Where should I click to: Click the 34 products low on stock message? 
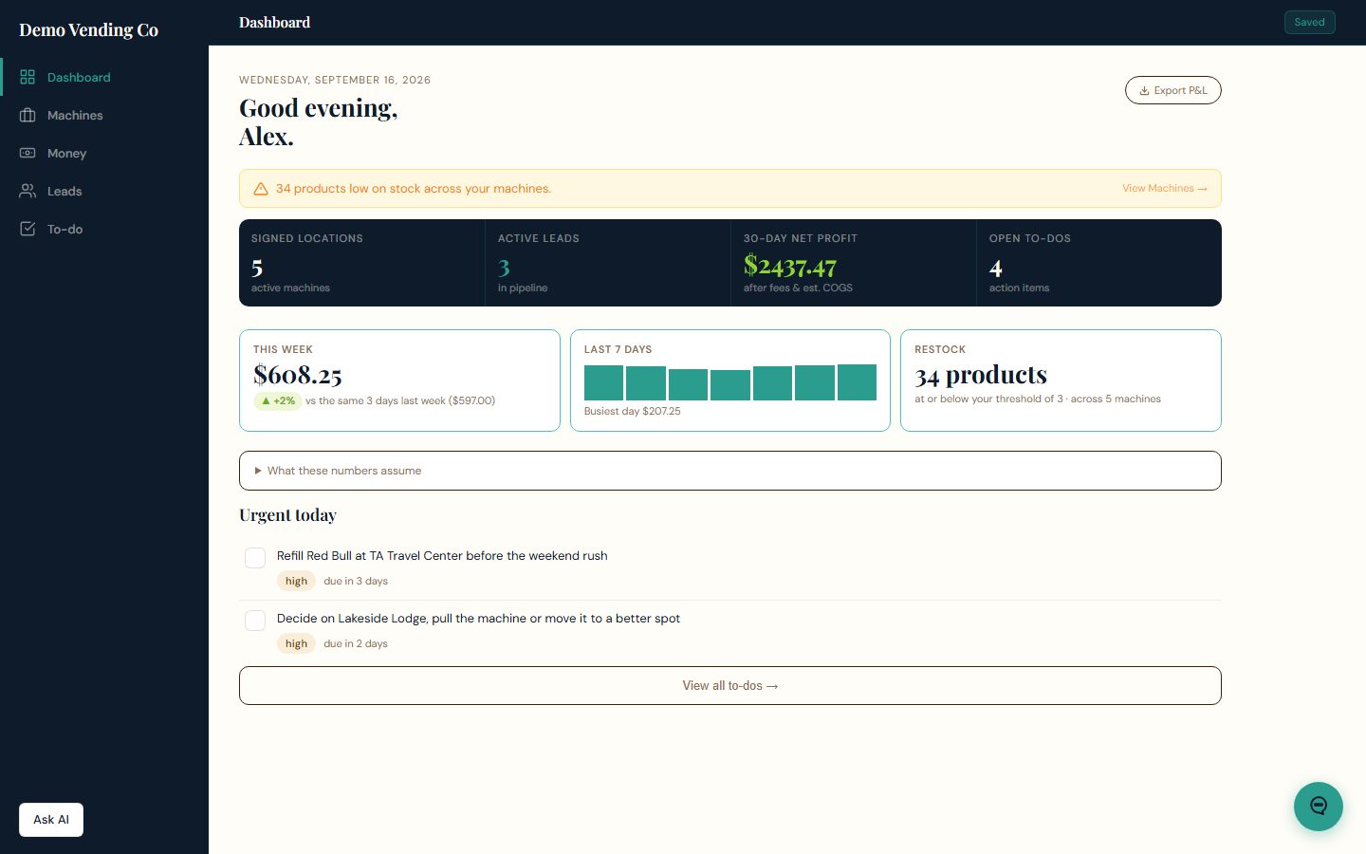(414, 189)
